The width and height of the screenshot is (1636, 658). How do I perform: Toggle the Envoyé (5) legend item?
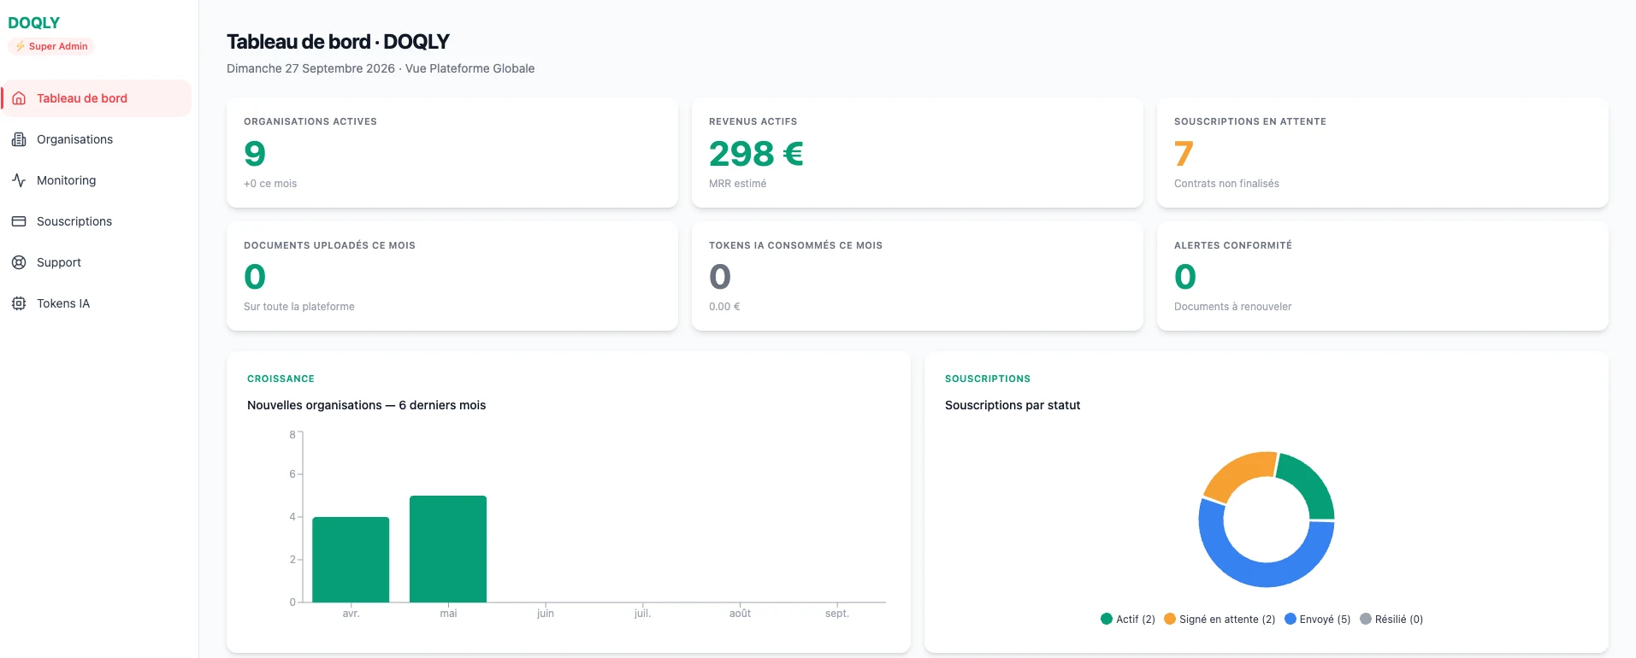point(1318,620)
